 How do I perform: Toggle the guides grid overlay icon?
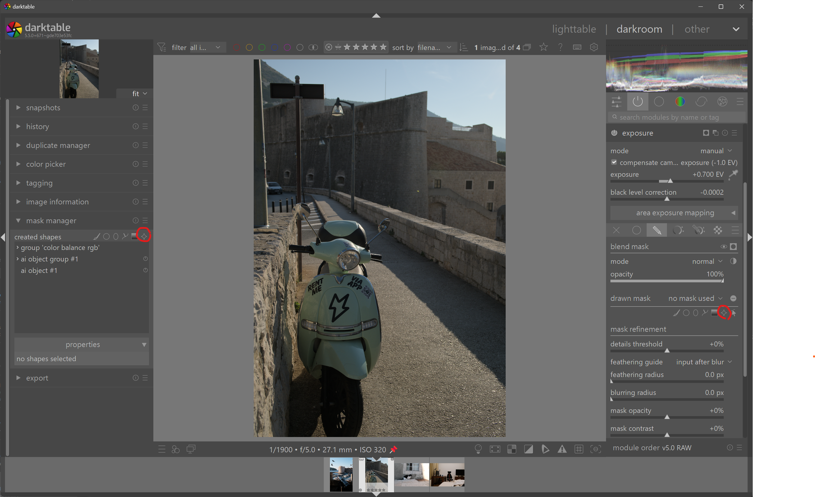(579, 449)
